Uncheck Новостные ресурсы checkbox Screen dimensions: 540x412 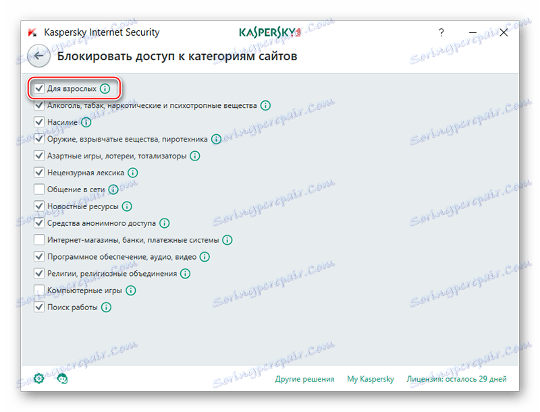click(39, 206)
